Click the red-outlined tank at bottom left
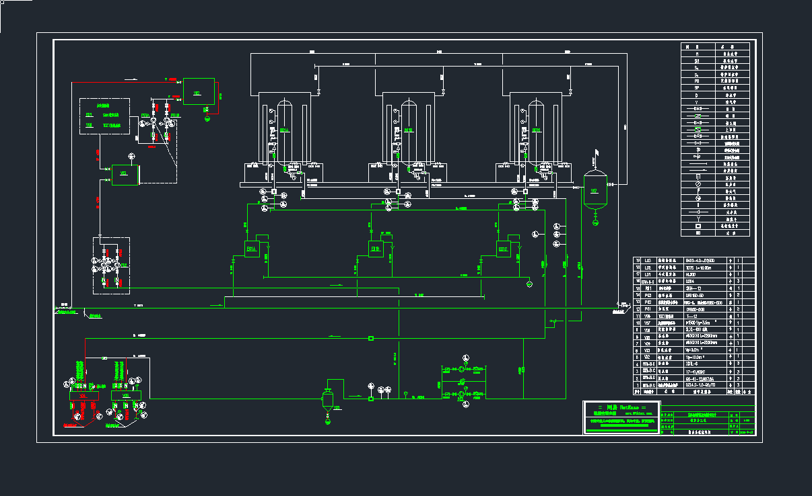This screenshot has height=496, width=812. click(83, 397)
